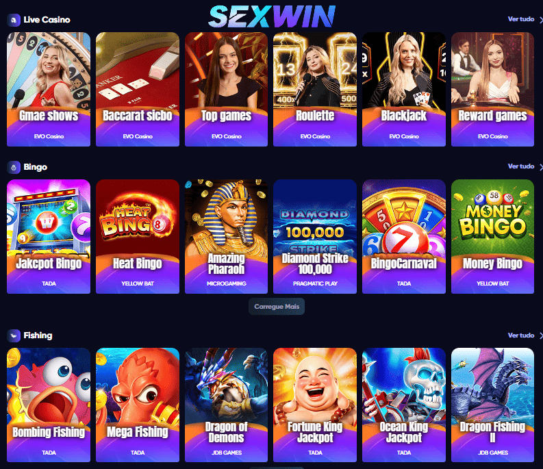Screen dimensions: 543x469
Task: Launch Dragon Fishing II by JDB Games
Action: point(492,405)
